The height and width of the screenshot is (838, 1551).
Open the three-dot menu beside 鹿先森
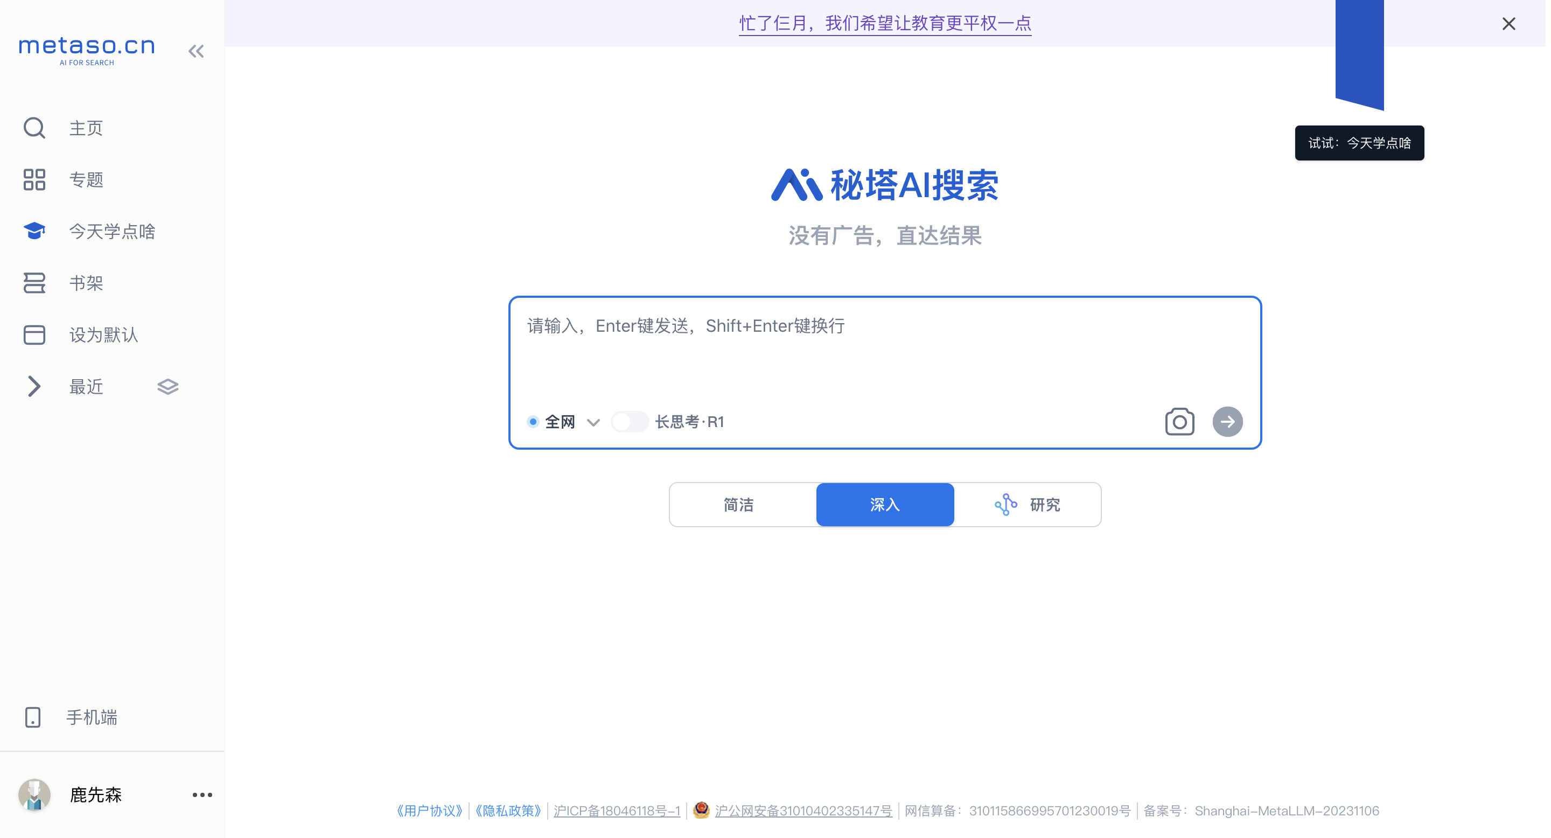202,795
